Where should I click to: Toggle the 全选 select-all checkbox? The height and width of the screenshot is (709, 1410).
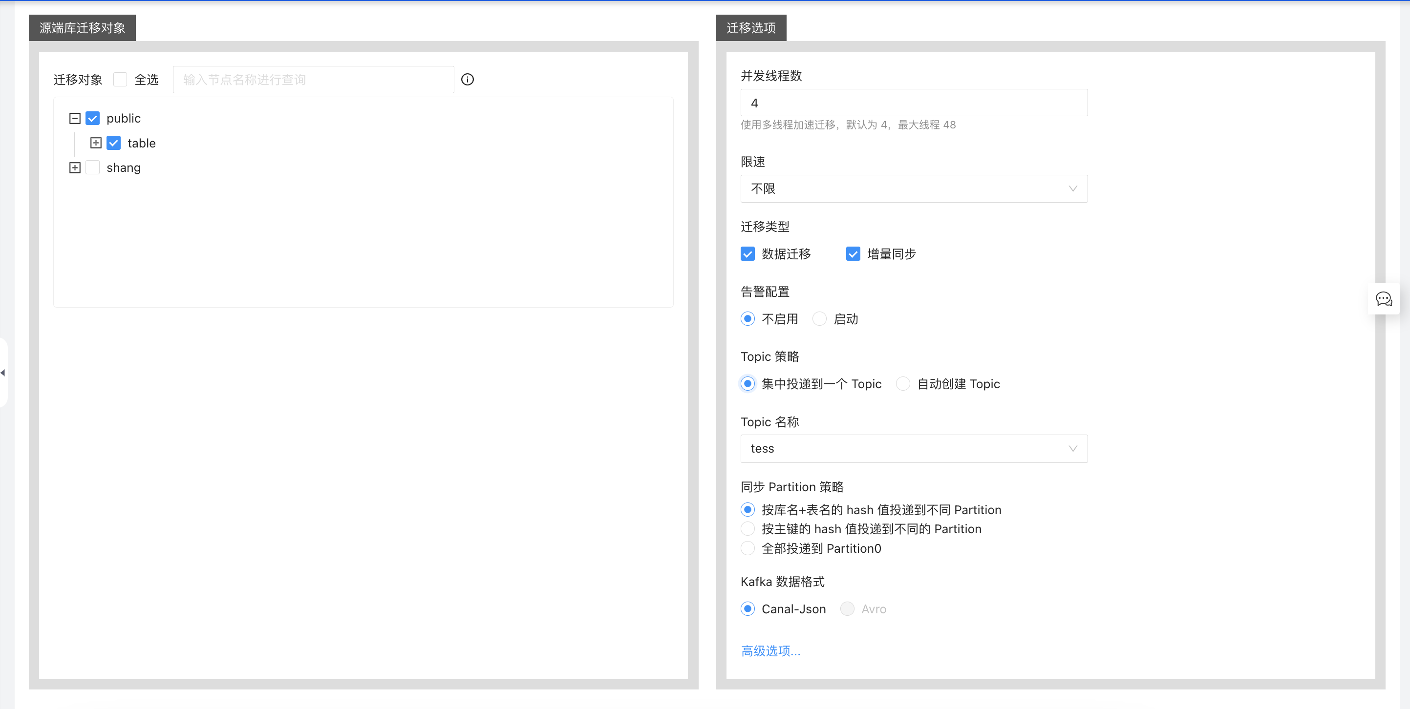(120, 80)
